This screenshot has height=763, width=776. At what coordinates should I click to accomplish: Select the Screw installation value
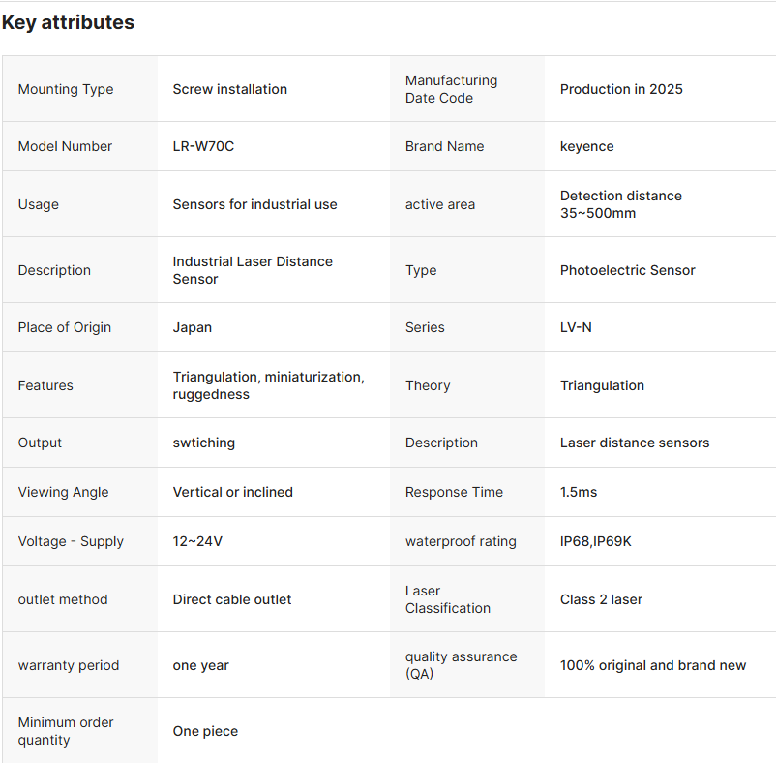[229, 89]
